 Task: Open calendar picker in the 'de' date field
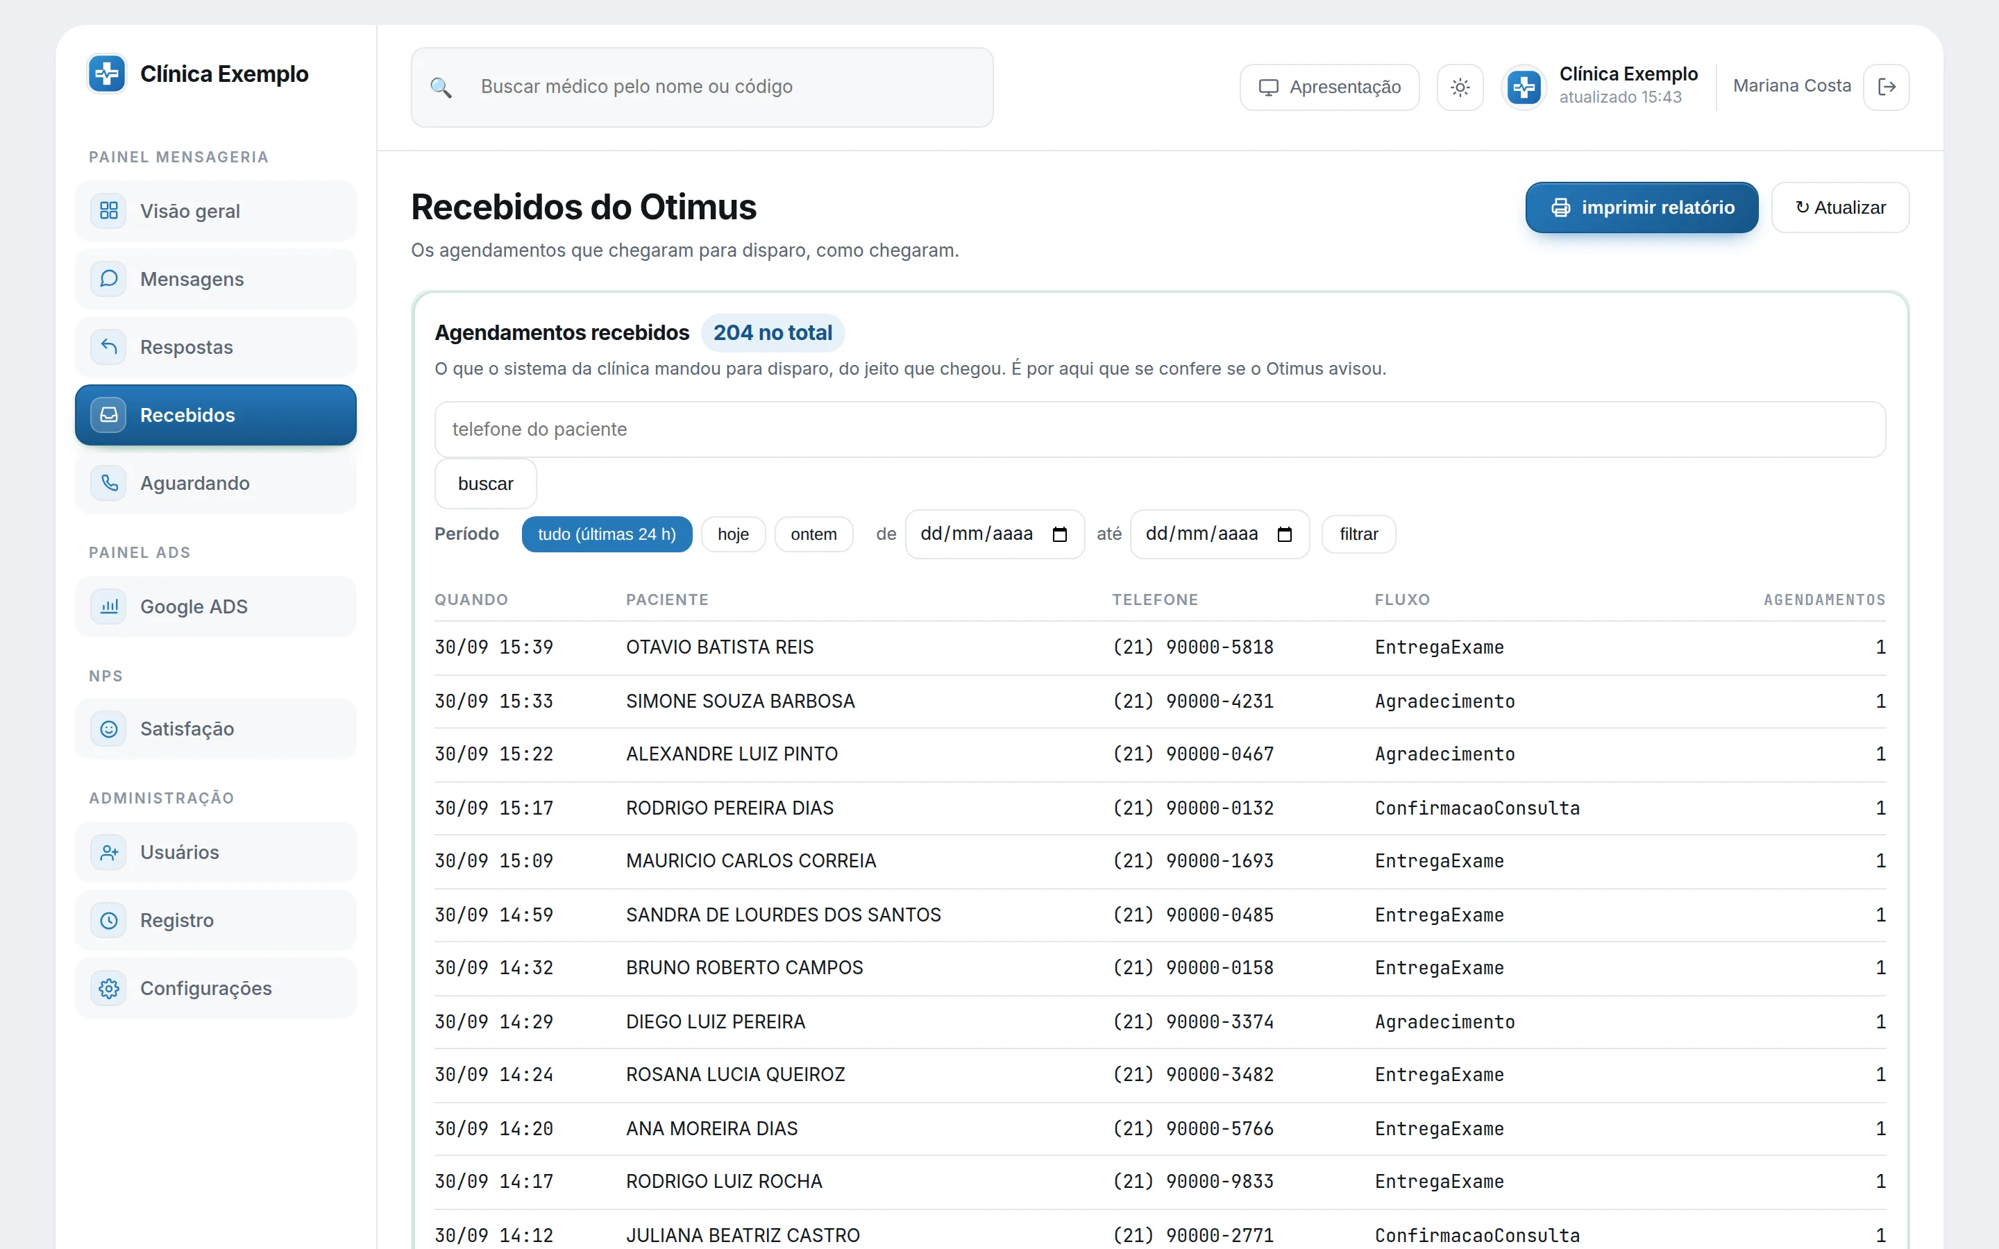click(1060, 534)
